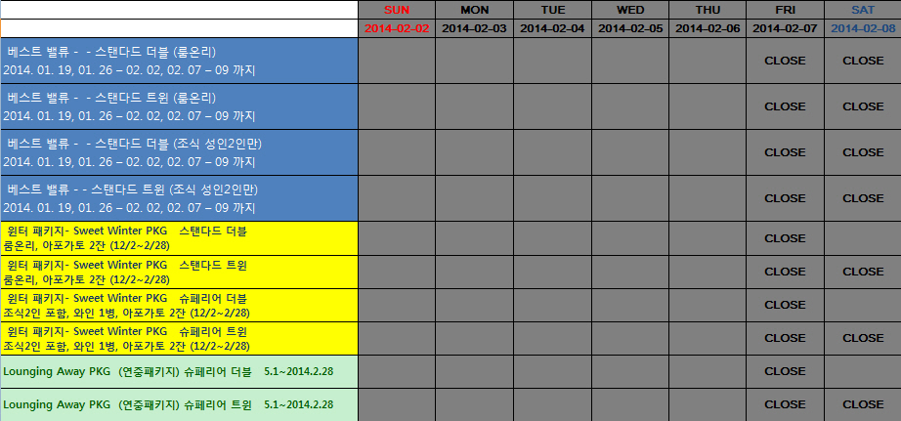Select Lounging Away PKG 슈페리어 더블 row label

tap(179, 371)
